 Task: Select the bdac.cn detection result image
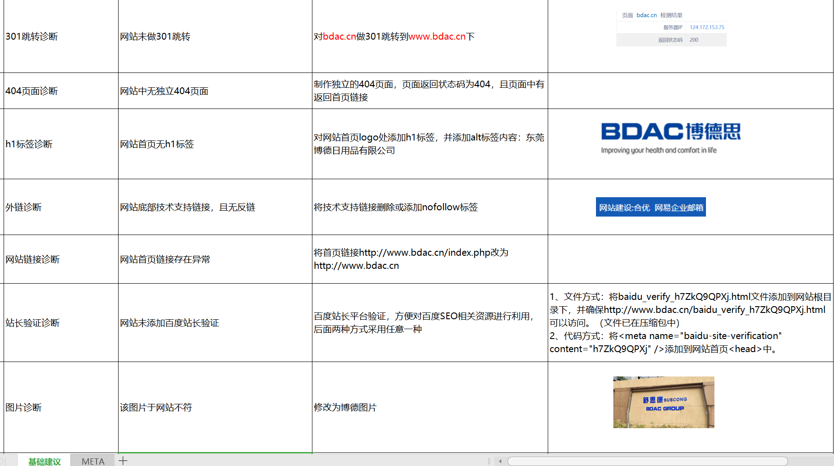click(x=671, y=28)
